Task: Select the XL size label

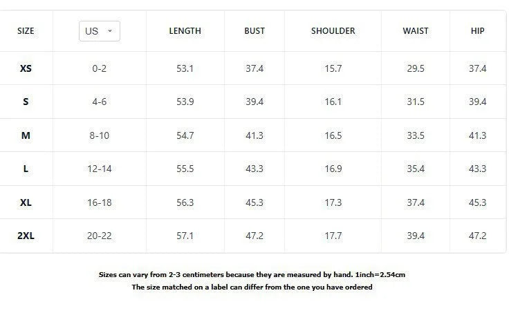Action: pos(26,202)
